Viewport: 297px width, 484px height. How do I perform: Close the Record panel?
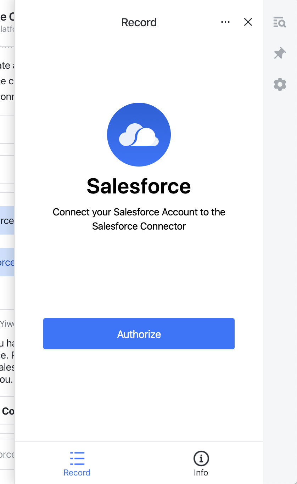(x=248, y=22)
